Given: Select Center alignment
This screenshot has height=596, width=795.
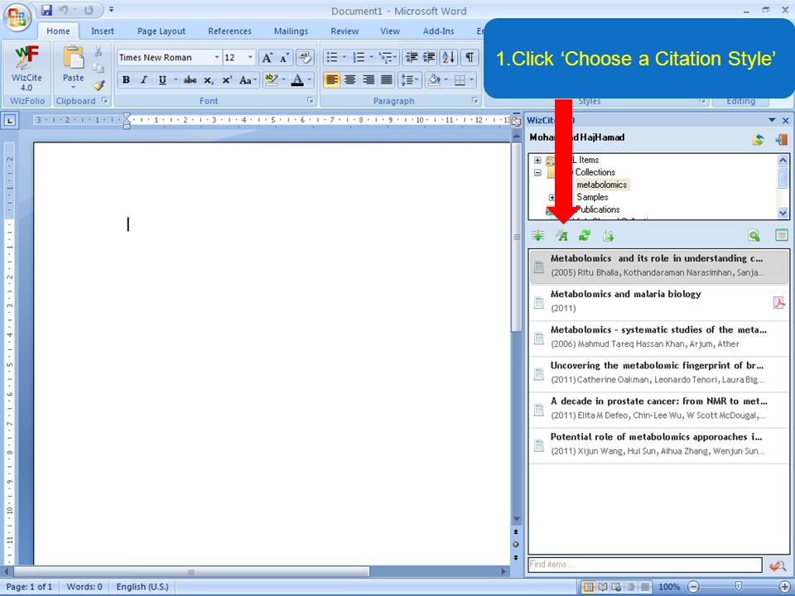Looking at the screenshot, I should coord(349,80).
